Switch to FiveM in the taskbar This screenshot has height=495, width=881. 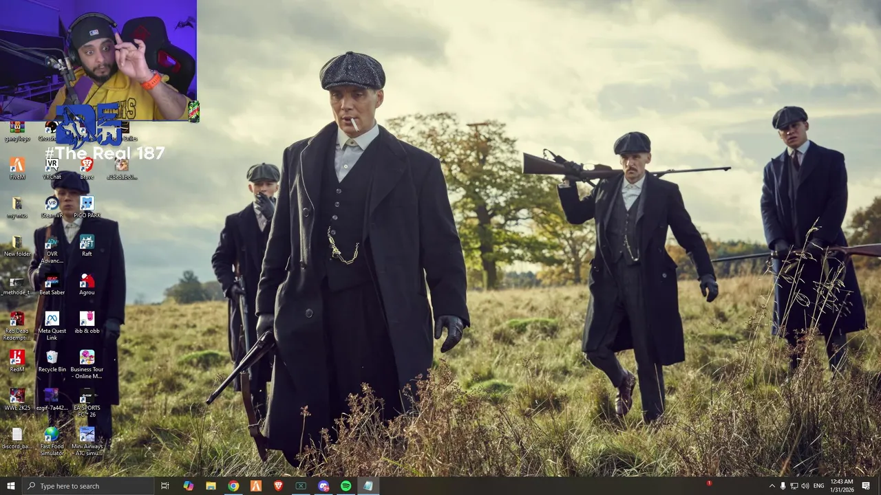click(x=256, y=486)
